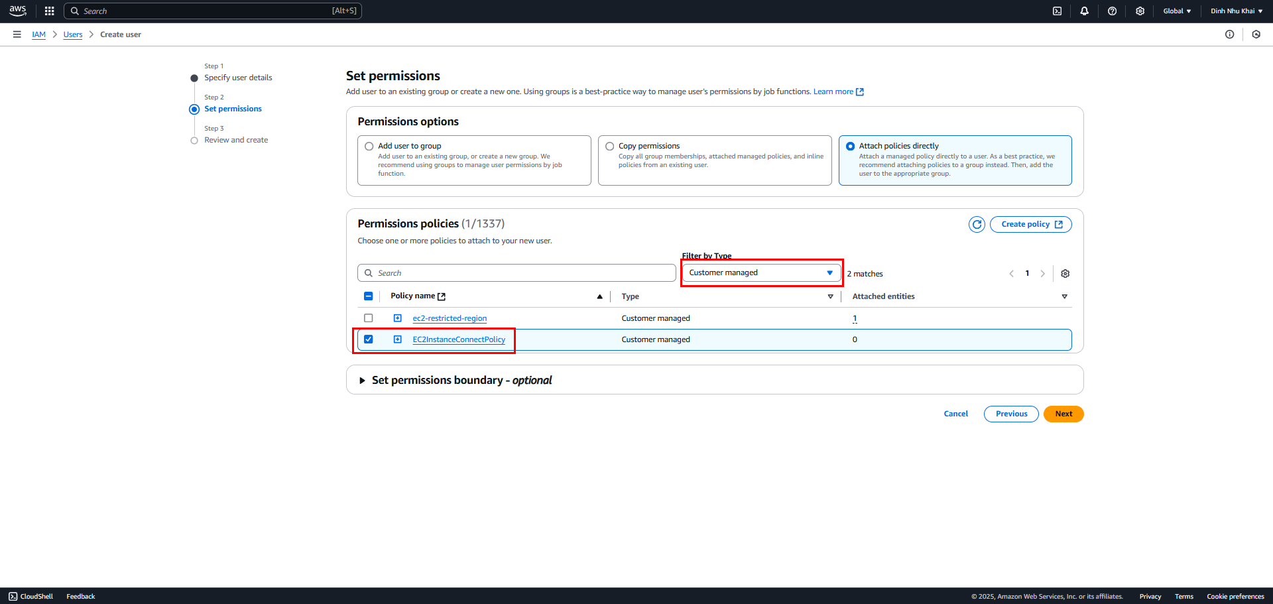
Task: Expand the ec2-restricted-region policy details
Action: tap(398, 318)
